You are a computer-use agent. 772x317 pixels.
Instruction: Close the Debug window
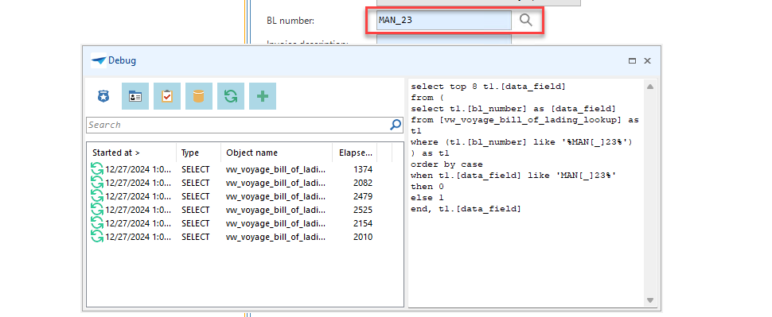pos(647,61)
